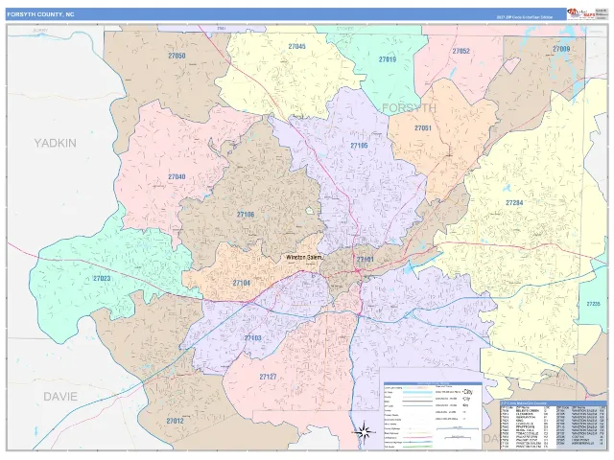Select ZIP code label 27103
614x460 pixels.
[252, 338]
